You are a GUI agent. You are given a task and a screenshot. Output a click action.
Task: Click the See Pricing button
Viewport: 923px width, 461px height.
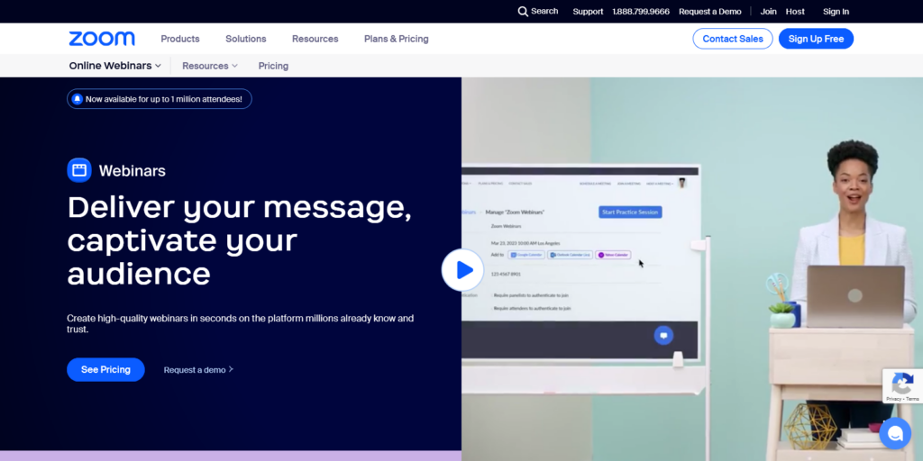click(105, 369)
